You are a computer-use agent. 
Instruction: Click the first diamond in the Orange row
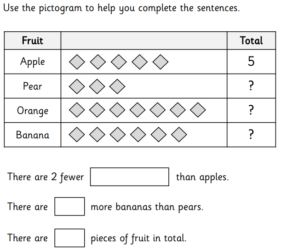click(77, 110)
